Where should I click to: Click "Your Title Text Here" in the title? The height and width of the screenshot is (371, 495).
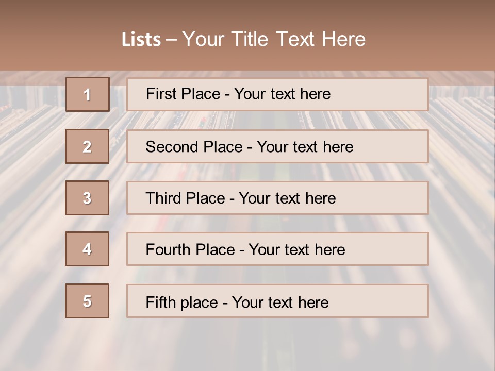pyautogui.click(x=274, y=39)
